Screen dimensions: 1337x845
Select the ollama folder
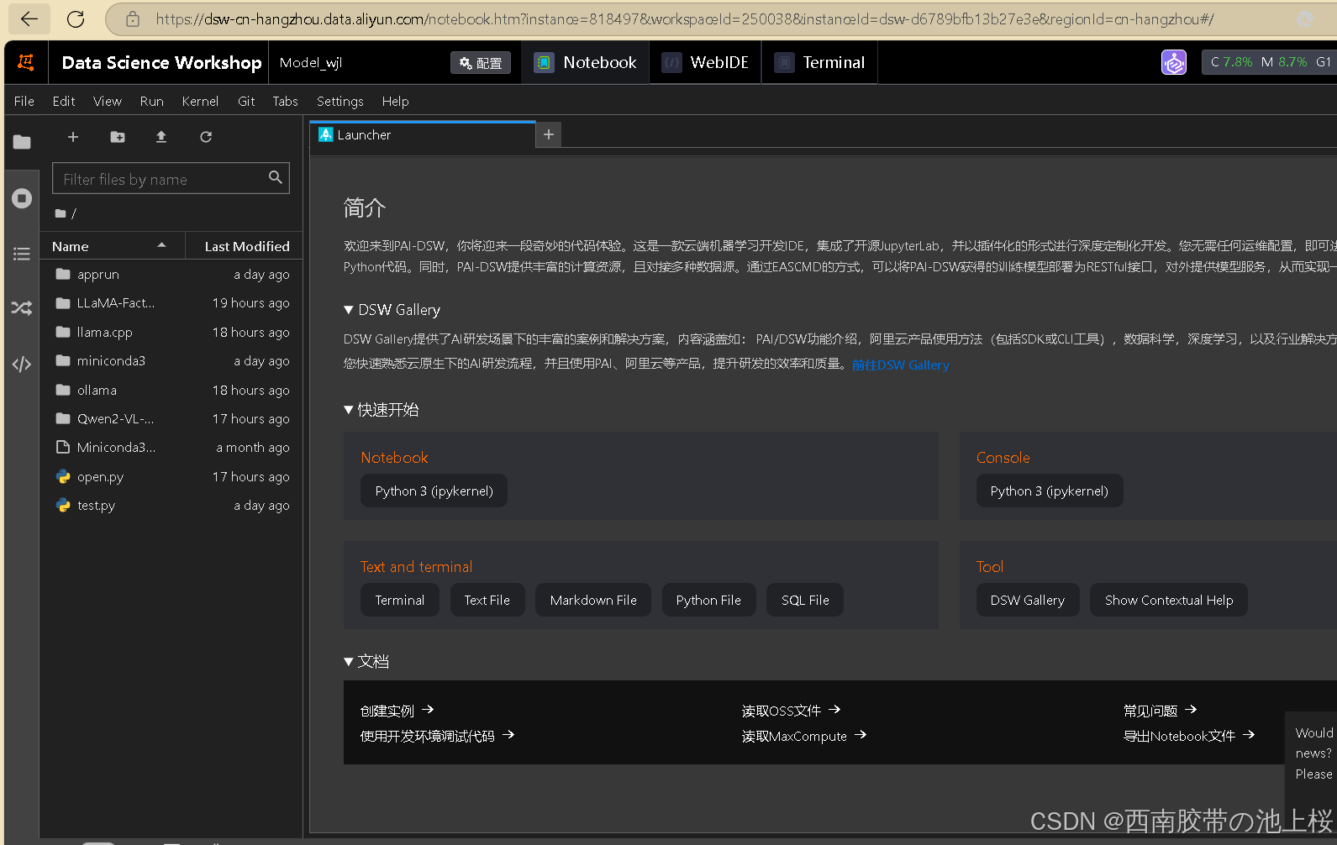[x=171, y=391]
